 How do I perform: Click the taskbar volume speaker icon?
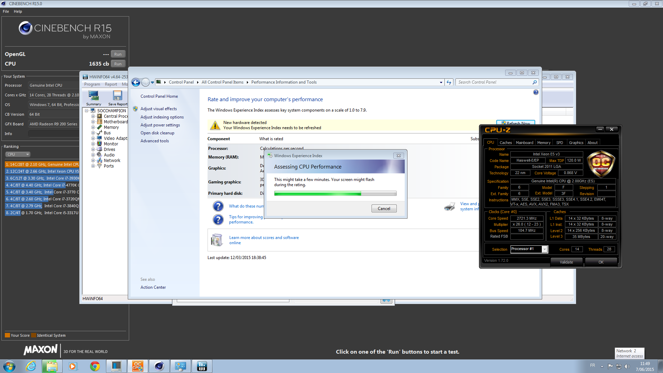pos(627,366)
